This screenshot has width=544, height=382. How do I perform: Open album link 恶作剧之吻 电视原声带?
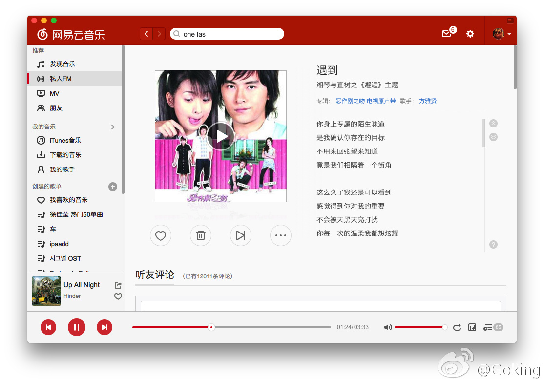366,101
